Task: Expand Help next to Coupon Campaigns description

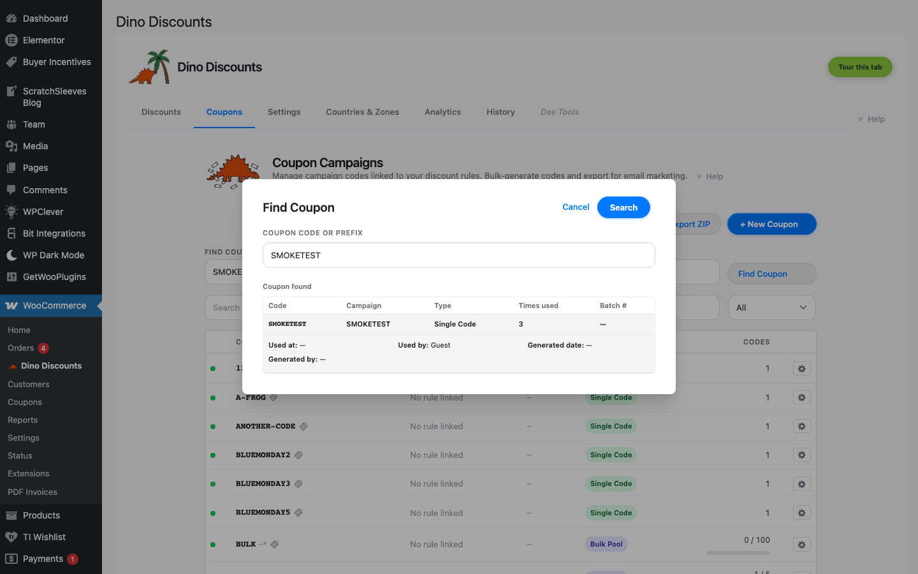Action: click(710, 177)
